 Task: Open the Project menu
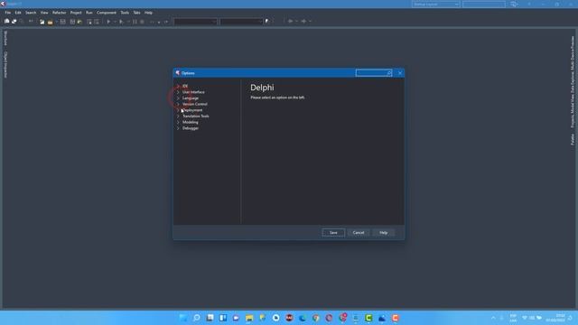pos(76,13)
